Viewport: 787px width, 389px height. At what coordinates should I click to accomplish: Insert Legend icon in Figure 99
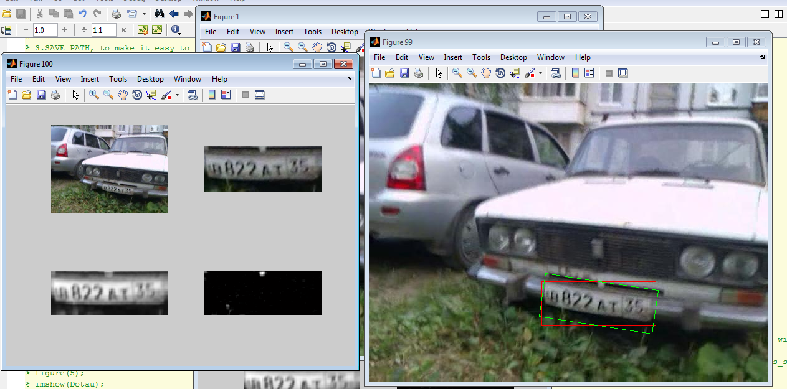(x=589, y=73)
